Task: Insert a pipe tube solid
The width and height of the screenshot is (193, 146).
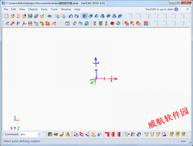Action: pos(108,16)
